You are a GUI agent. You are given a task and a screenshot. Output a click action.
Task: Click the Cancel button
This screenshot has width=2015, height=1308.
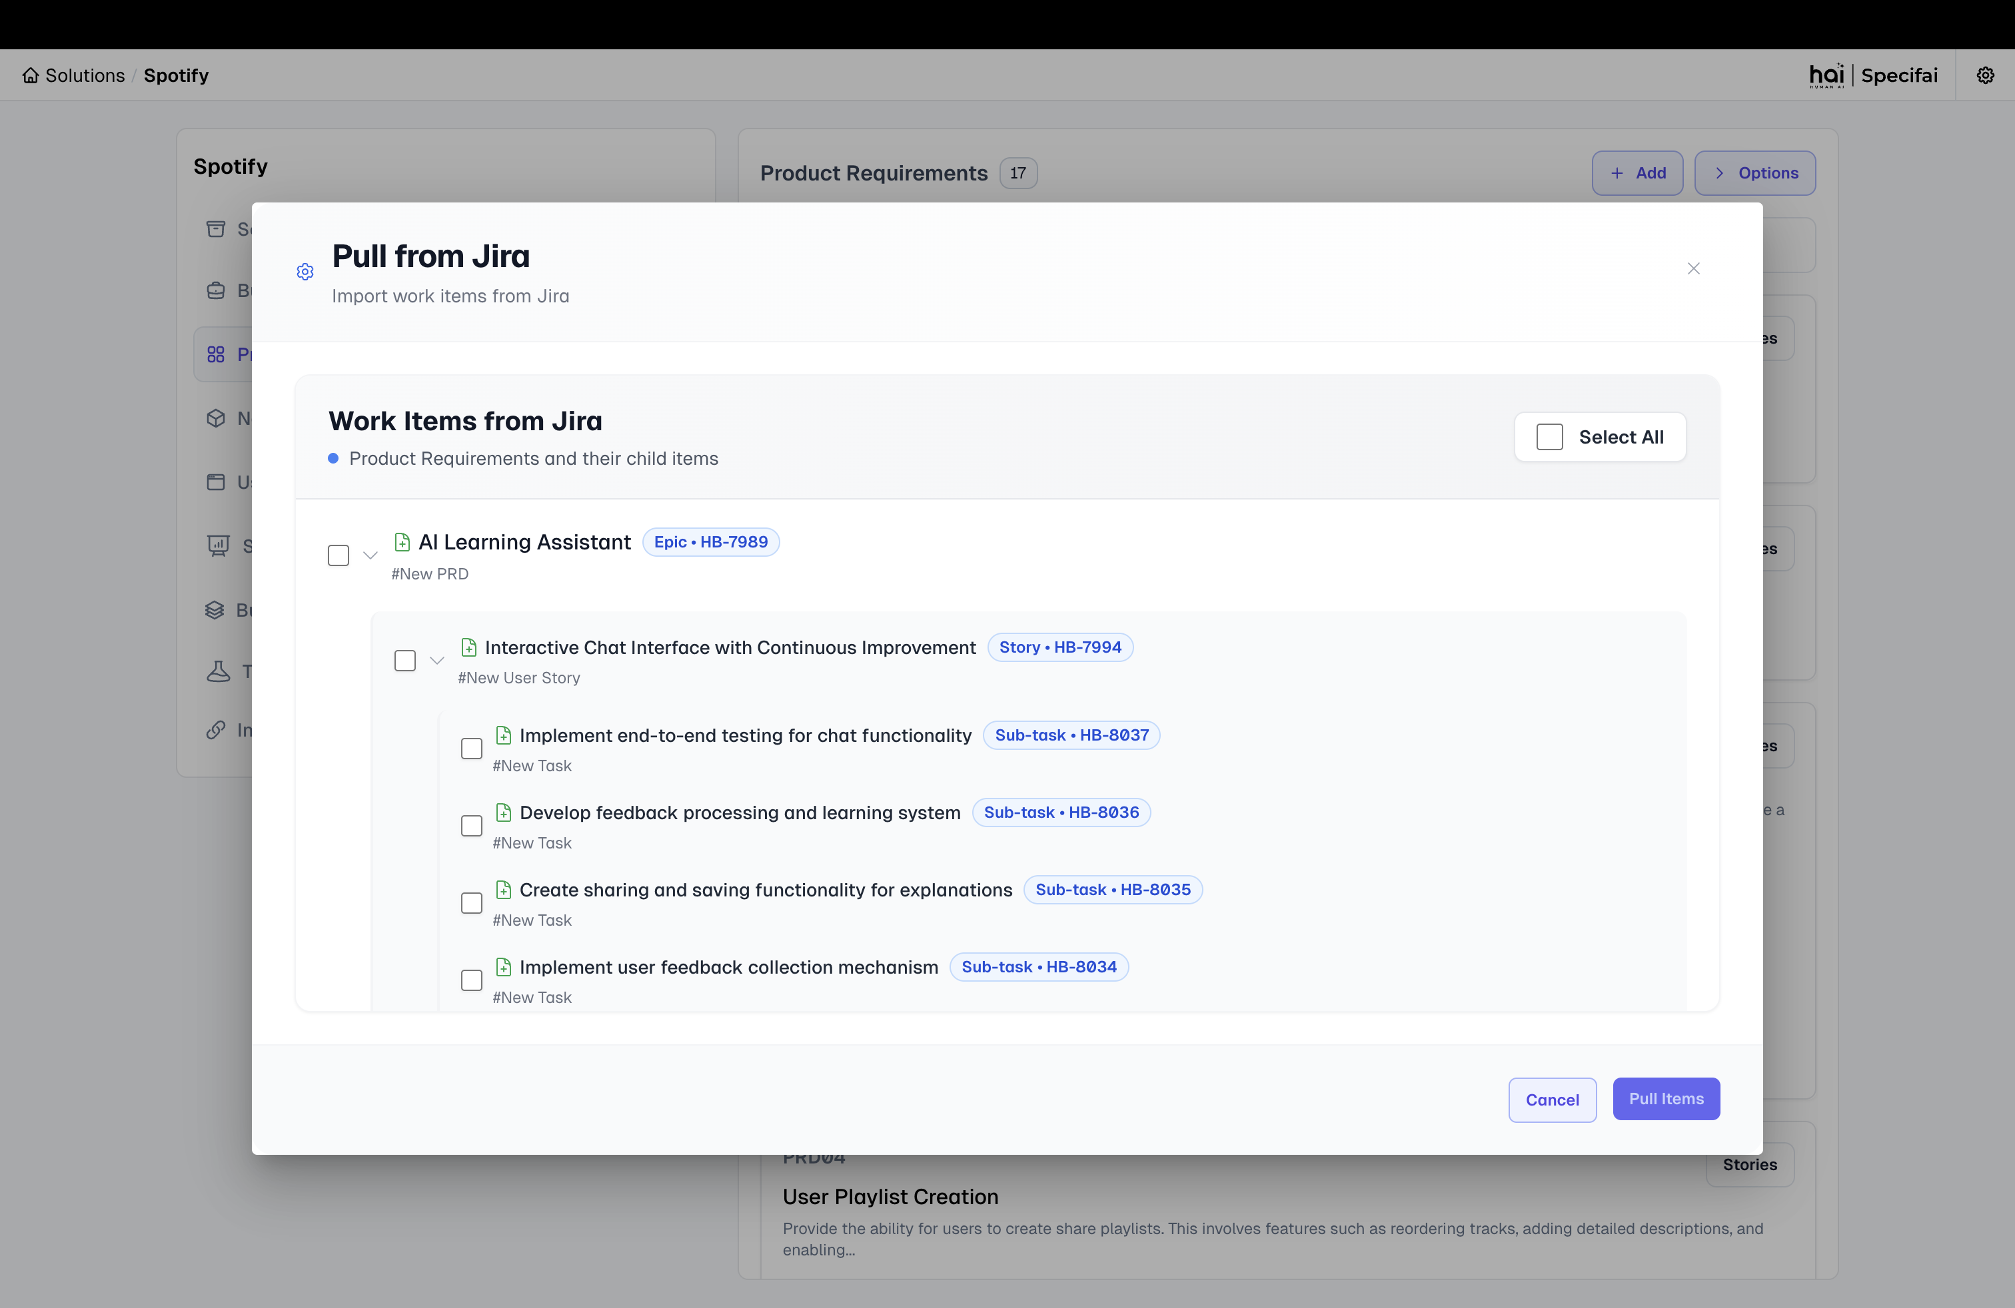click(1552, 1099)
